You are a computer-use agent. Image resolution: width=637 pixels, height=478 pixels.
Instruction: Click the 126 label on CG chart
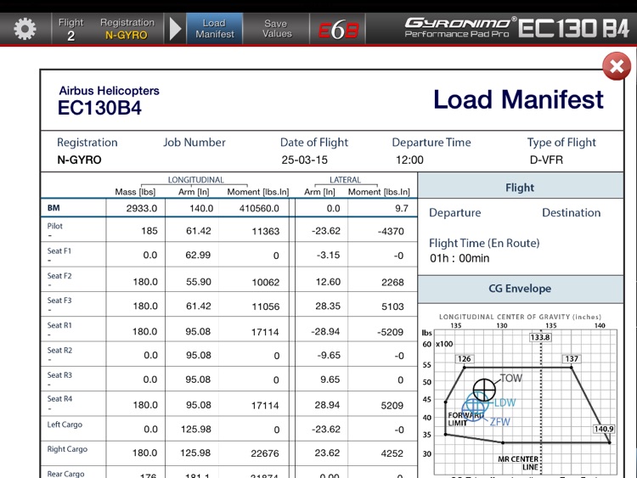464,358
